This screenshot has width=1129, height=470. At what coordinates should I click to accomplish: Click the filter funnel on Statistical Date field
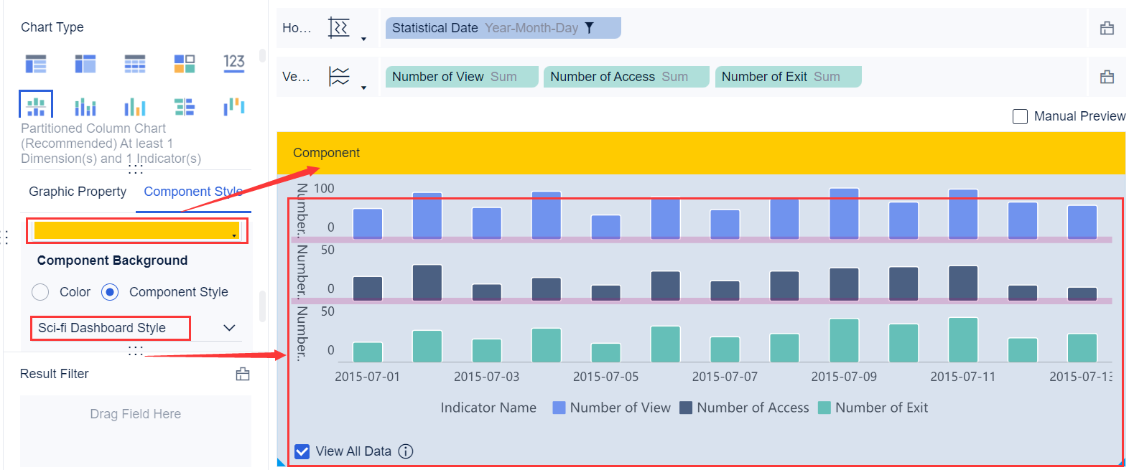pos(589,28)
